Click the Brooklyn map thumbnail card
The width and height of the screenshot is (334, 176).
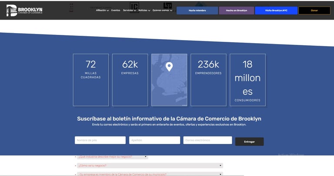click(169, 80)
